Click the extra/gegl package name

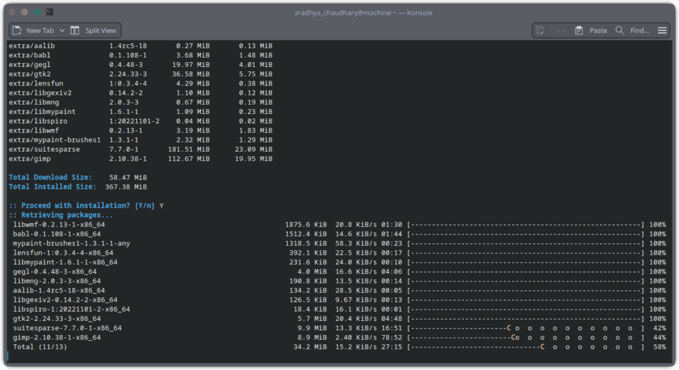(x=29, y=65)
